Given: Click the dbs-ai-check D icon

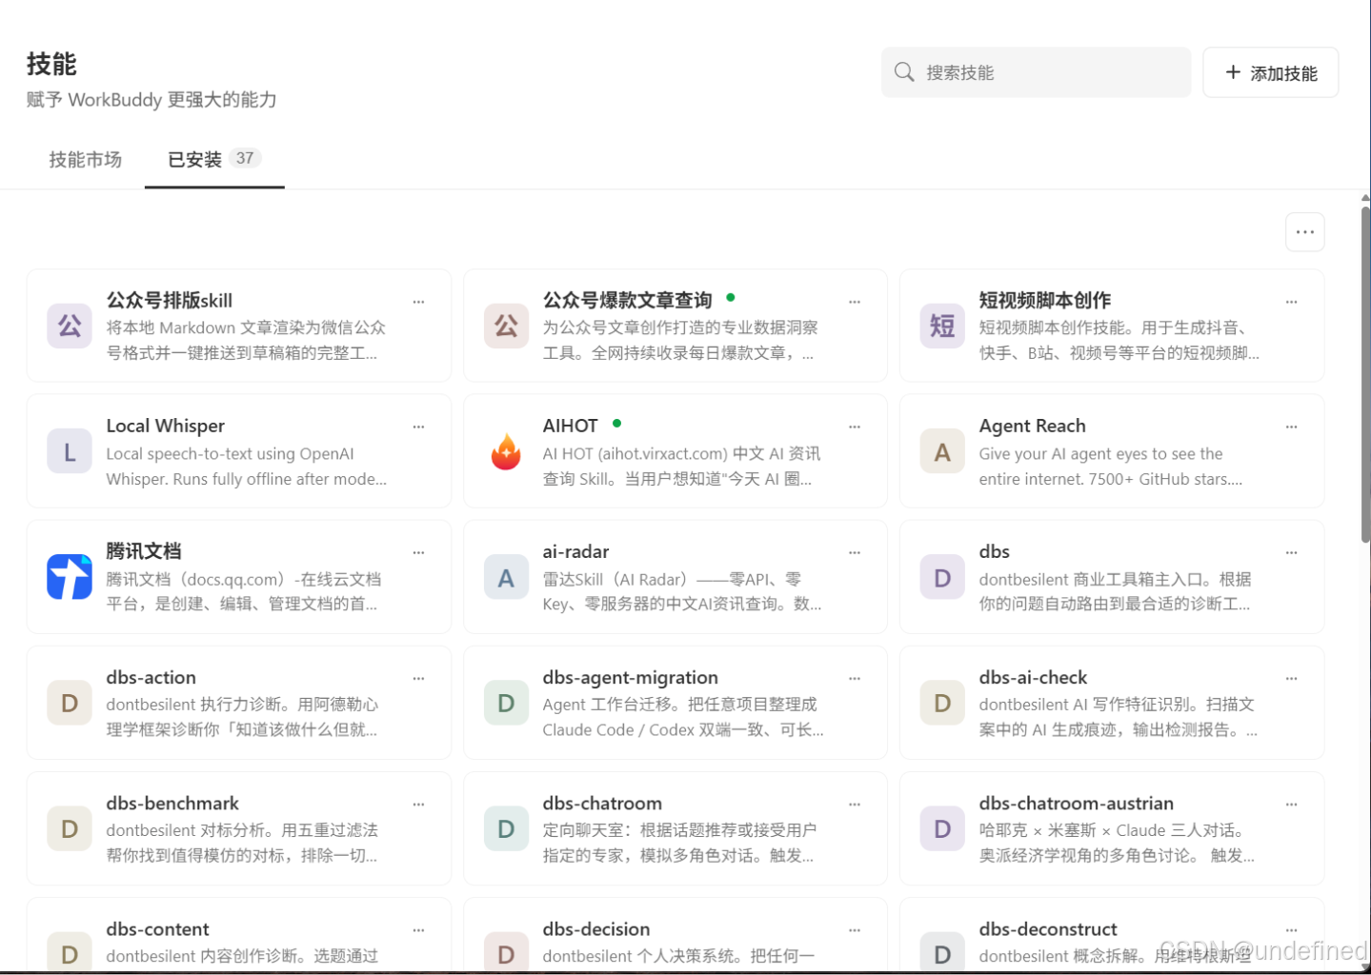Looking at the screenshot, I should tap(942, 703).
